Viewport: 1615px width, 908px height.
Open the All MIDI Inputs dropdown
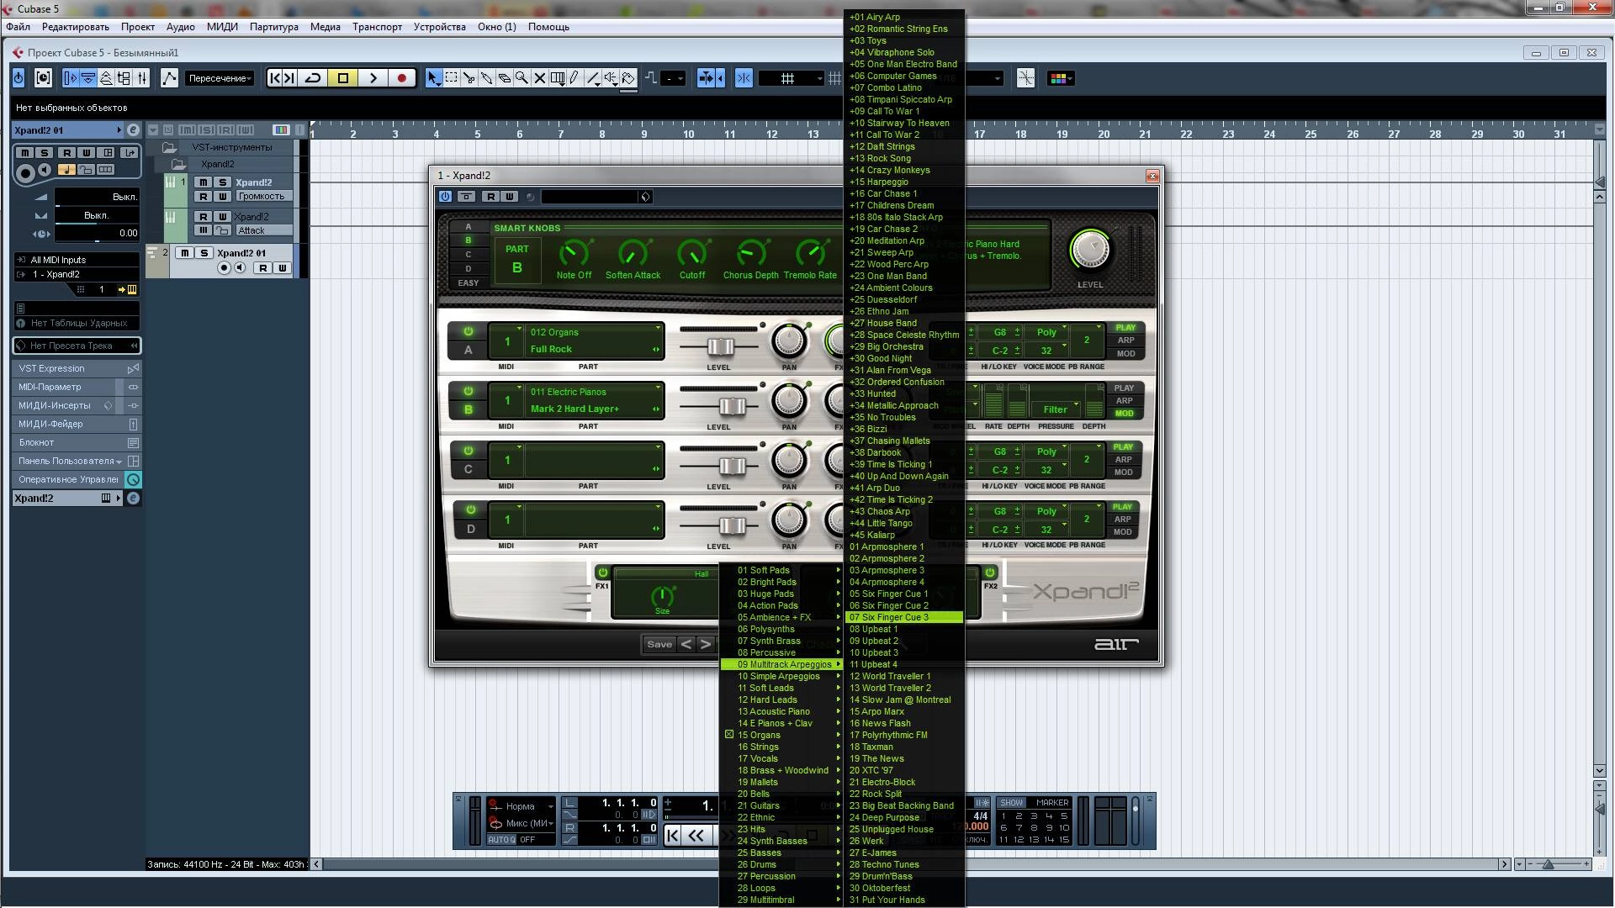tap(77, 260)
